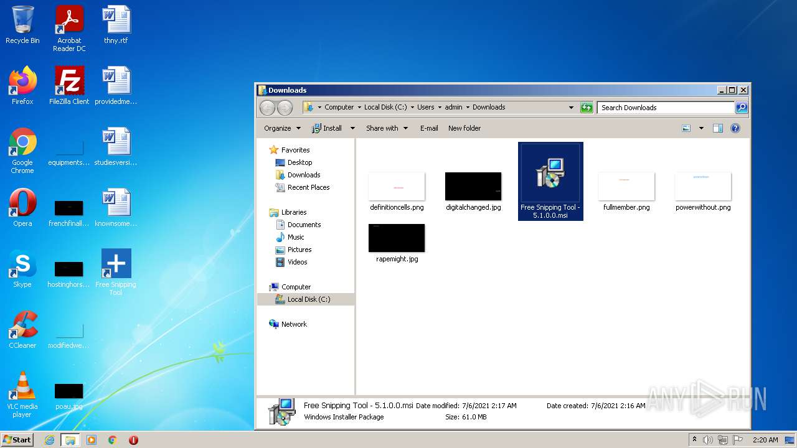Viewport: 797px width, 448px height.
Task: Click into Search Downloads field
Action: click(666, 108)
